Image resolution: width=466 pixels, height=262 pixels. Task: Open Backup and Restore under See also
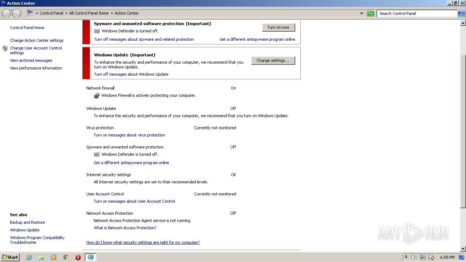coord(27,222)
